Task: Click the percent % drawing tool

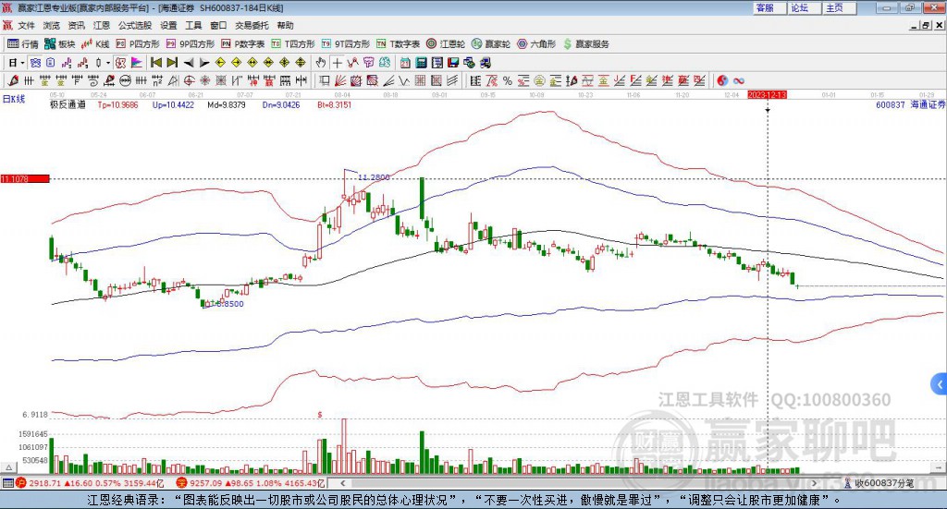Action: pyautogui.click(x=508, y=80)
